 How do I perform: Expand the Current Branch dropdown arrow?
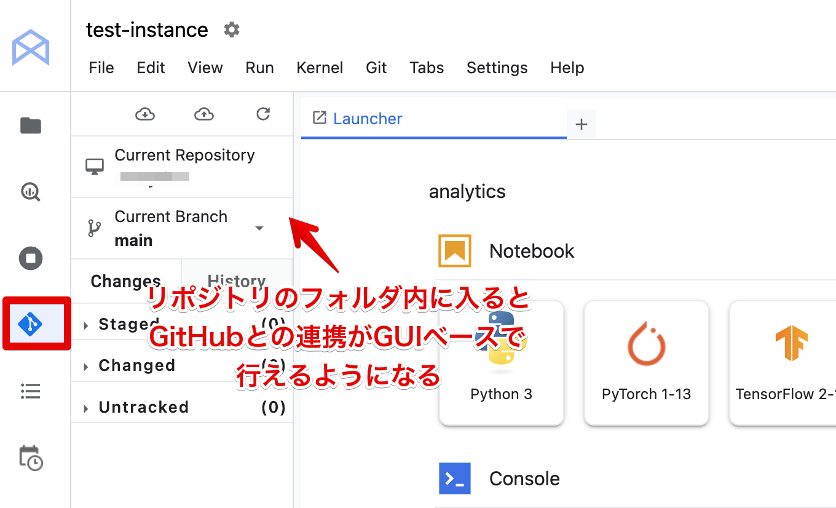point(259,228)
